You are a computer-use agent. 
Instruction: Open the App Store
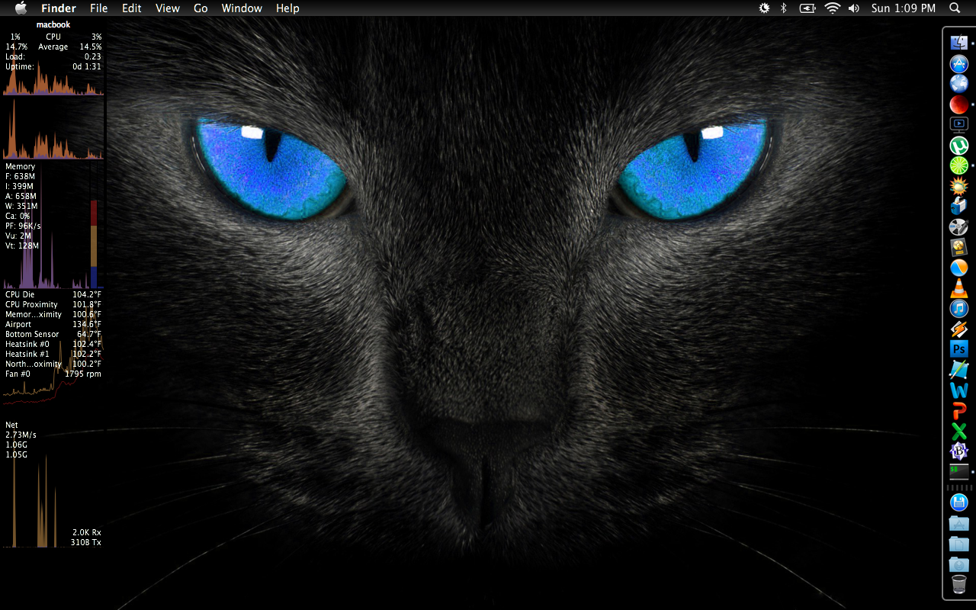pos(958,63)
